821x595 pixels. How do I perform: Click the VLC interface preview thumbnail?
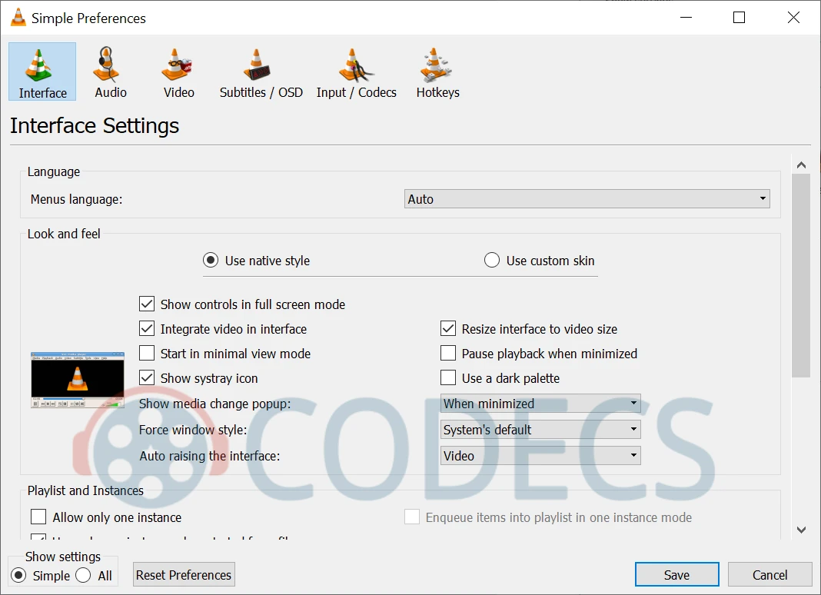[77, 380]
